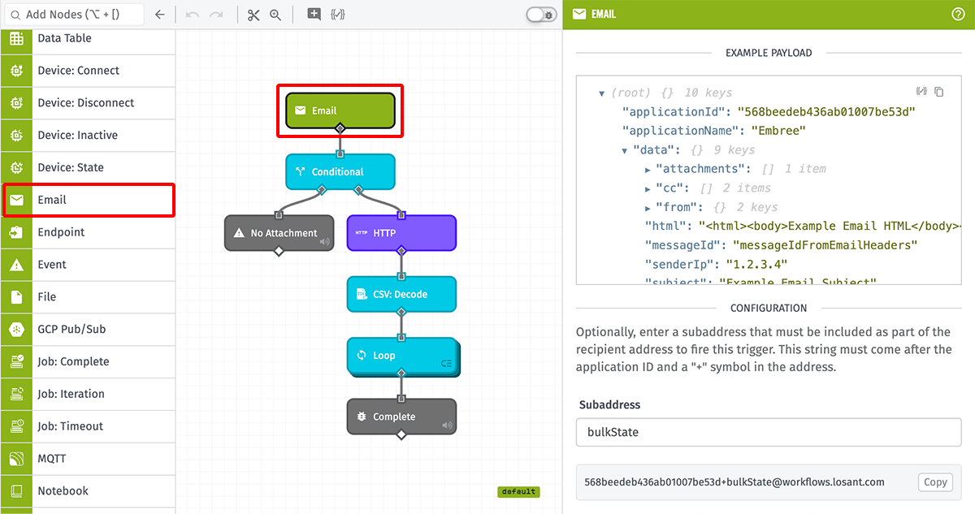Click the Endpoint palette icon

click(x=16, y=232)
